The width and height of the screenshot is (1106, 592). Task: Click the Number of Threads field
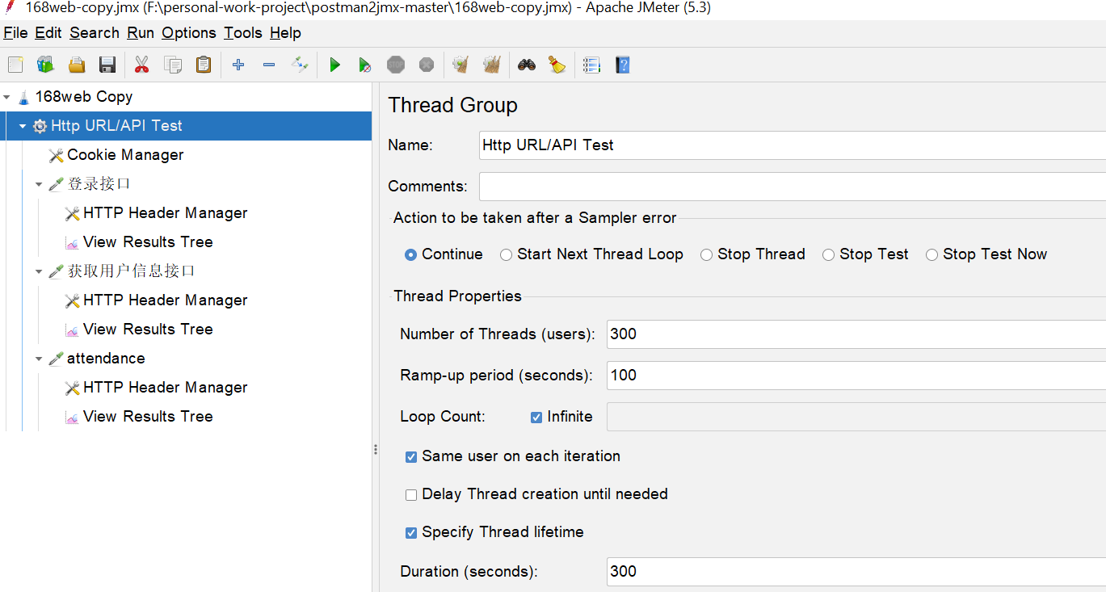coord(856,334)
